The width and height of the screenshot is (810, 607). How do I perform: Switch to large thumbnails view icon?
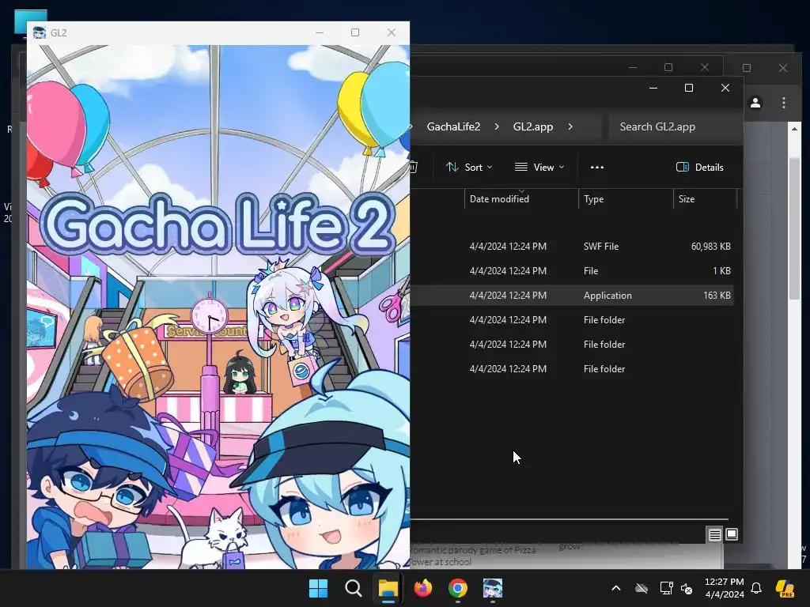pos(732,534)
